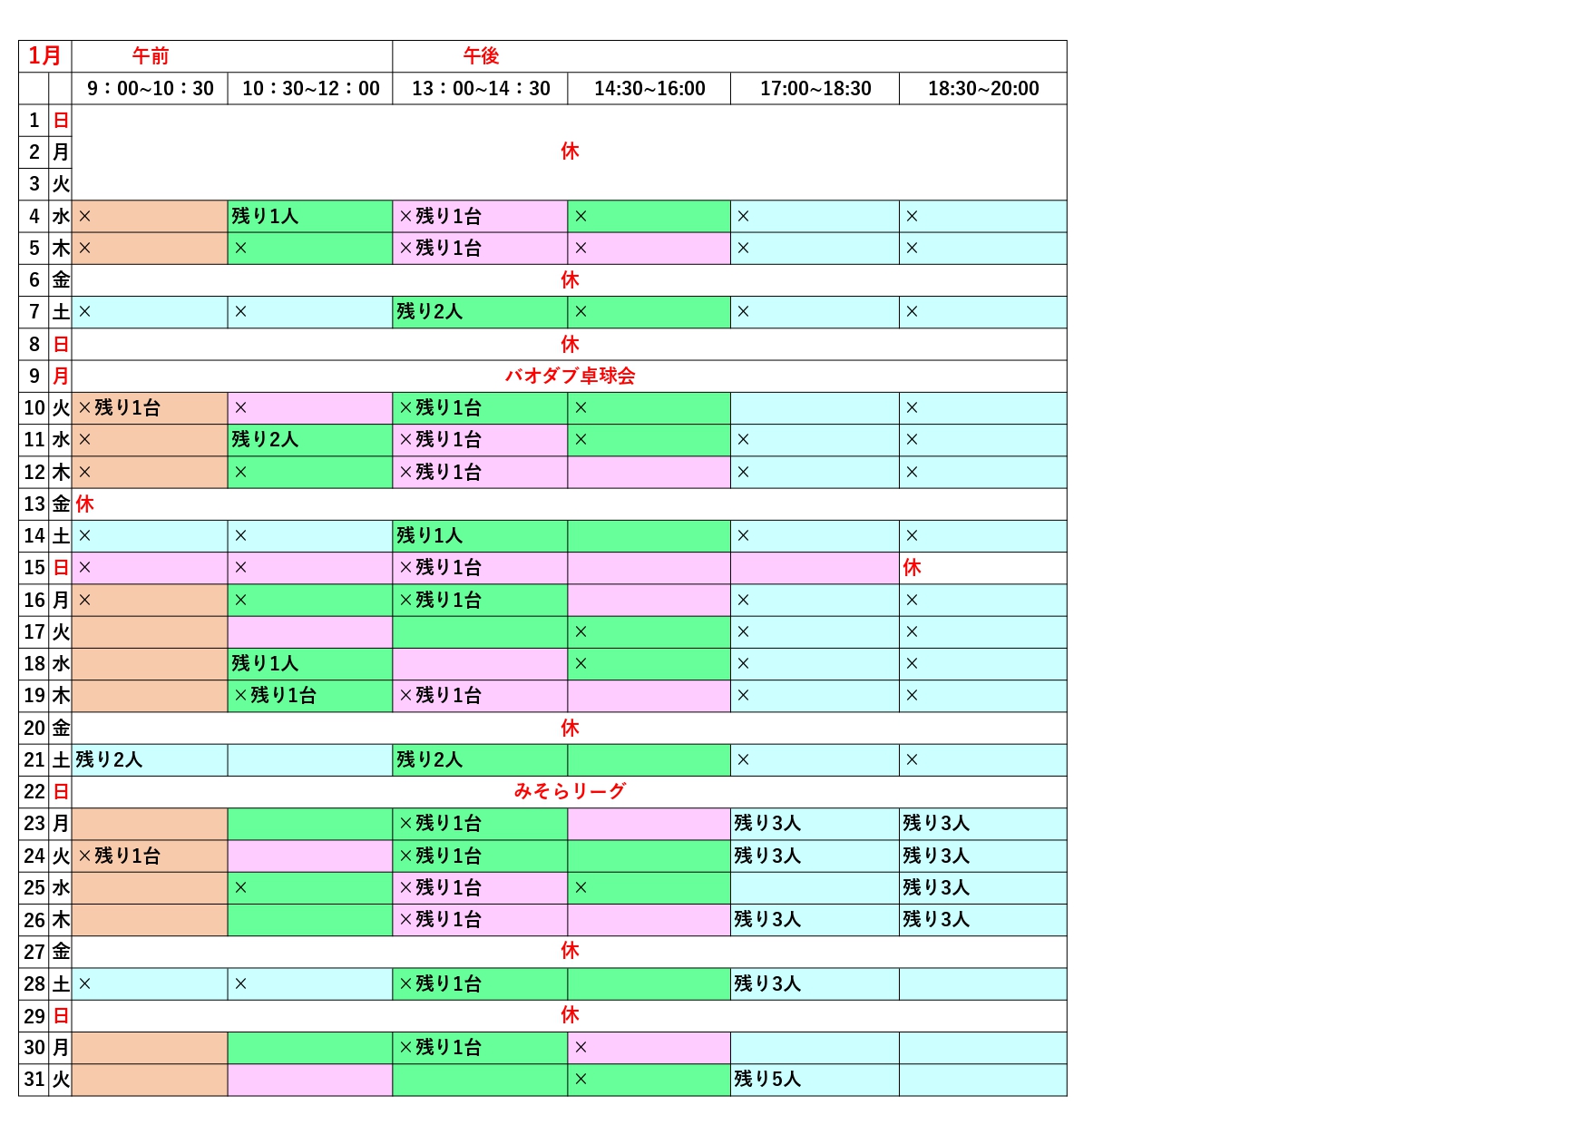The width and height of the screenshot is (1591, 1125).
Task: Select '残り3人' on day 25 水
Action: 936,887
